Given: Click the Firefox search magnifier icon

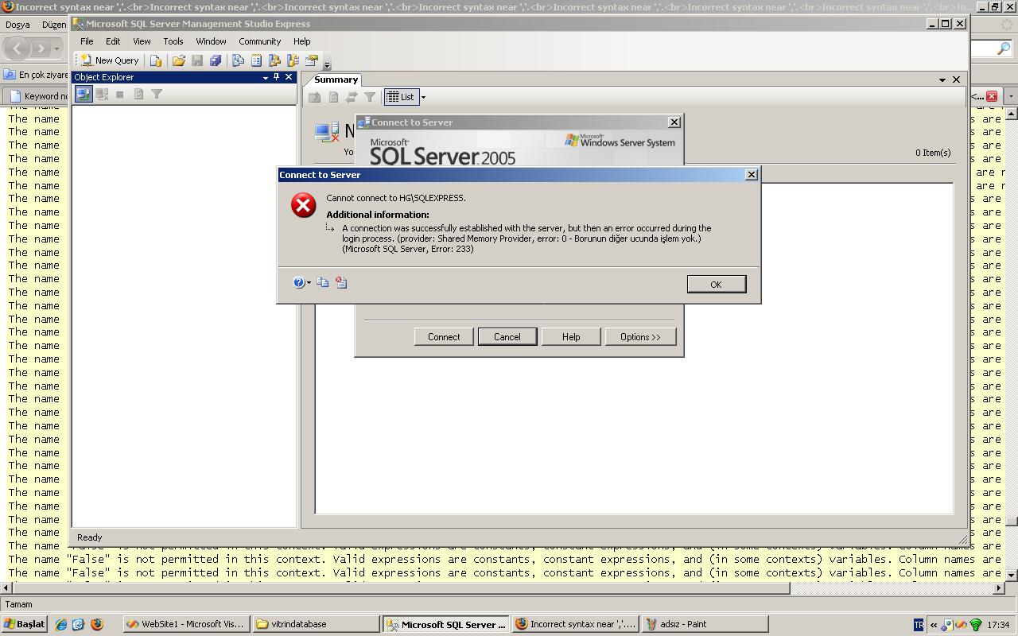Looking at the screenshot, I should tap(1003, 48).
